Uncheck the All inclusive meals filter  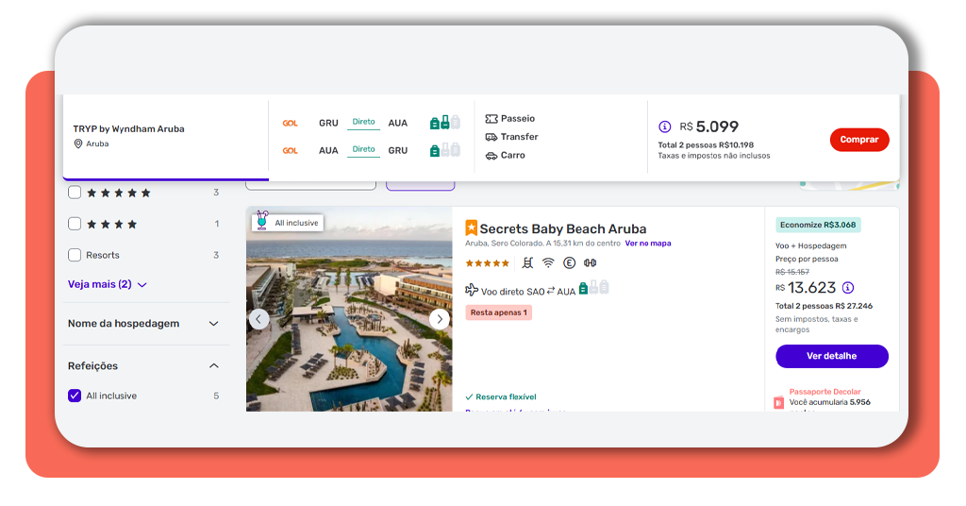point(75,396)
